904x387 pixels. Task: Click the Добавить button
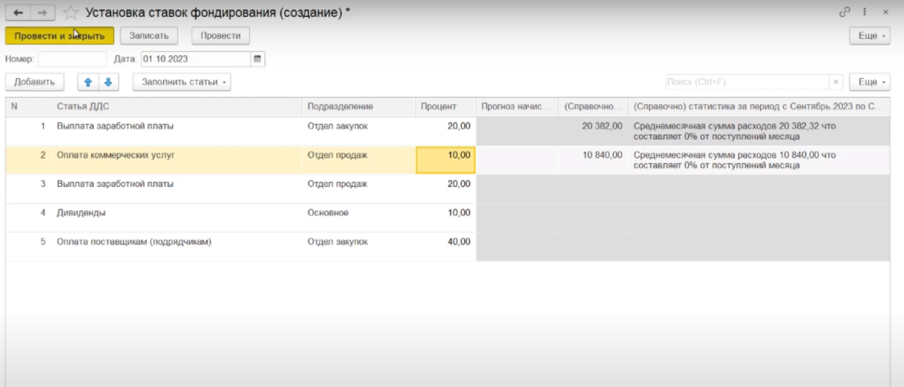[x=34, y=82]
